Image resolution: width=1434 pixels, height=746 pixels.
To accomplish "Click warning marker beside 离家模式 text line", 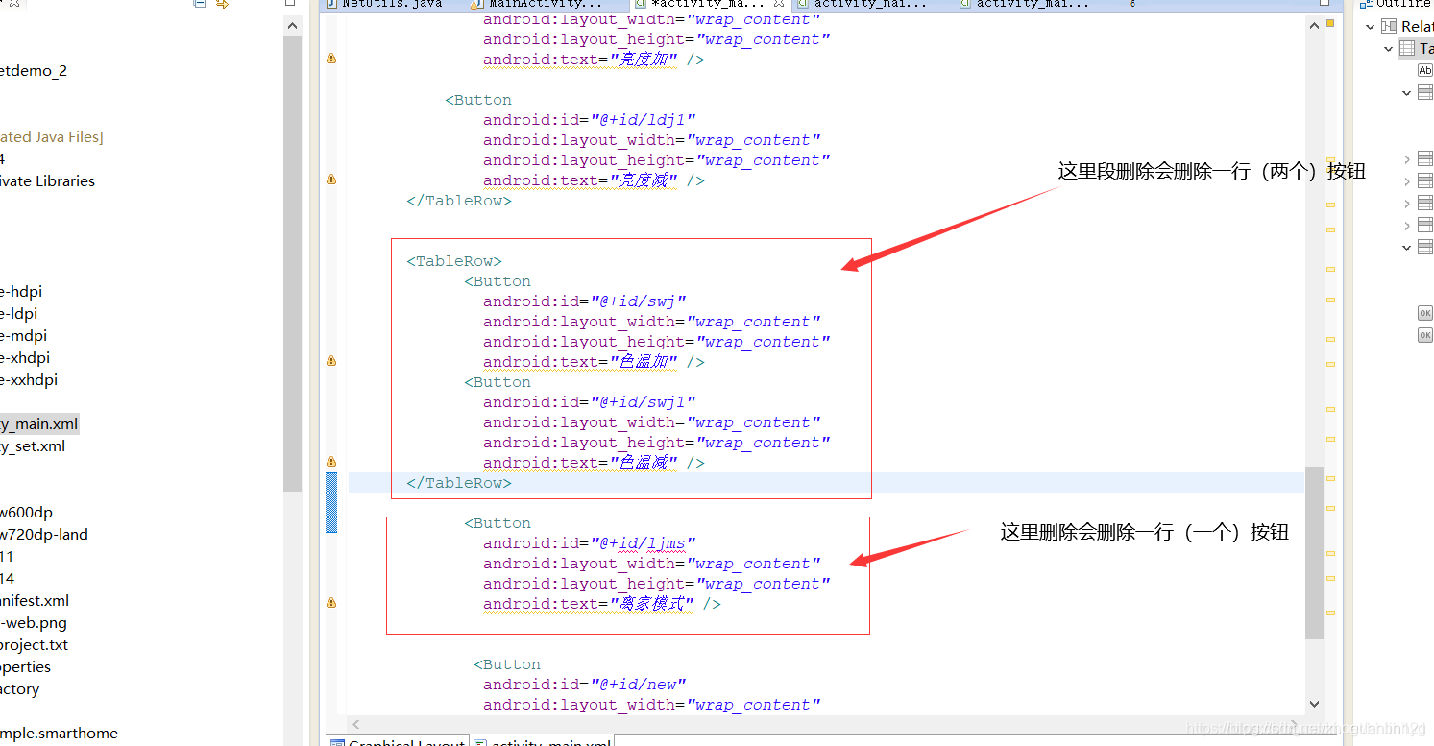I will pos(331,603).
